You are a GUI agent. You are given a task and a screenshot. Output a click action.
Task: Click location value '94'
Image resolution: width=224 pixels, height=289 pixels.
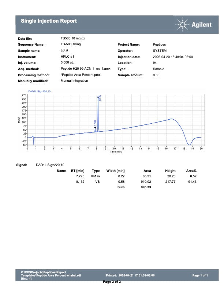(155, 63)
